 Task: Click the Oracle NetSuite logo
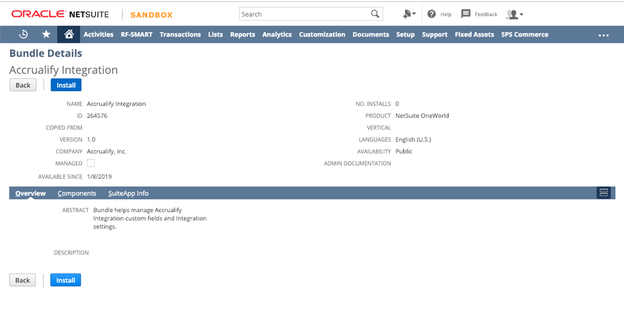[60, 14]
